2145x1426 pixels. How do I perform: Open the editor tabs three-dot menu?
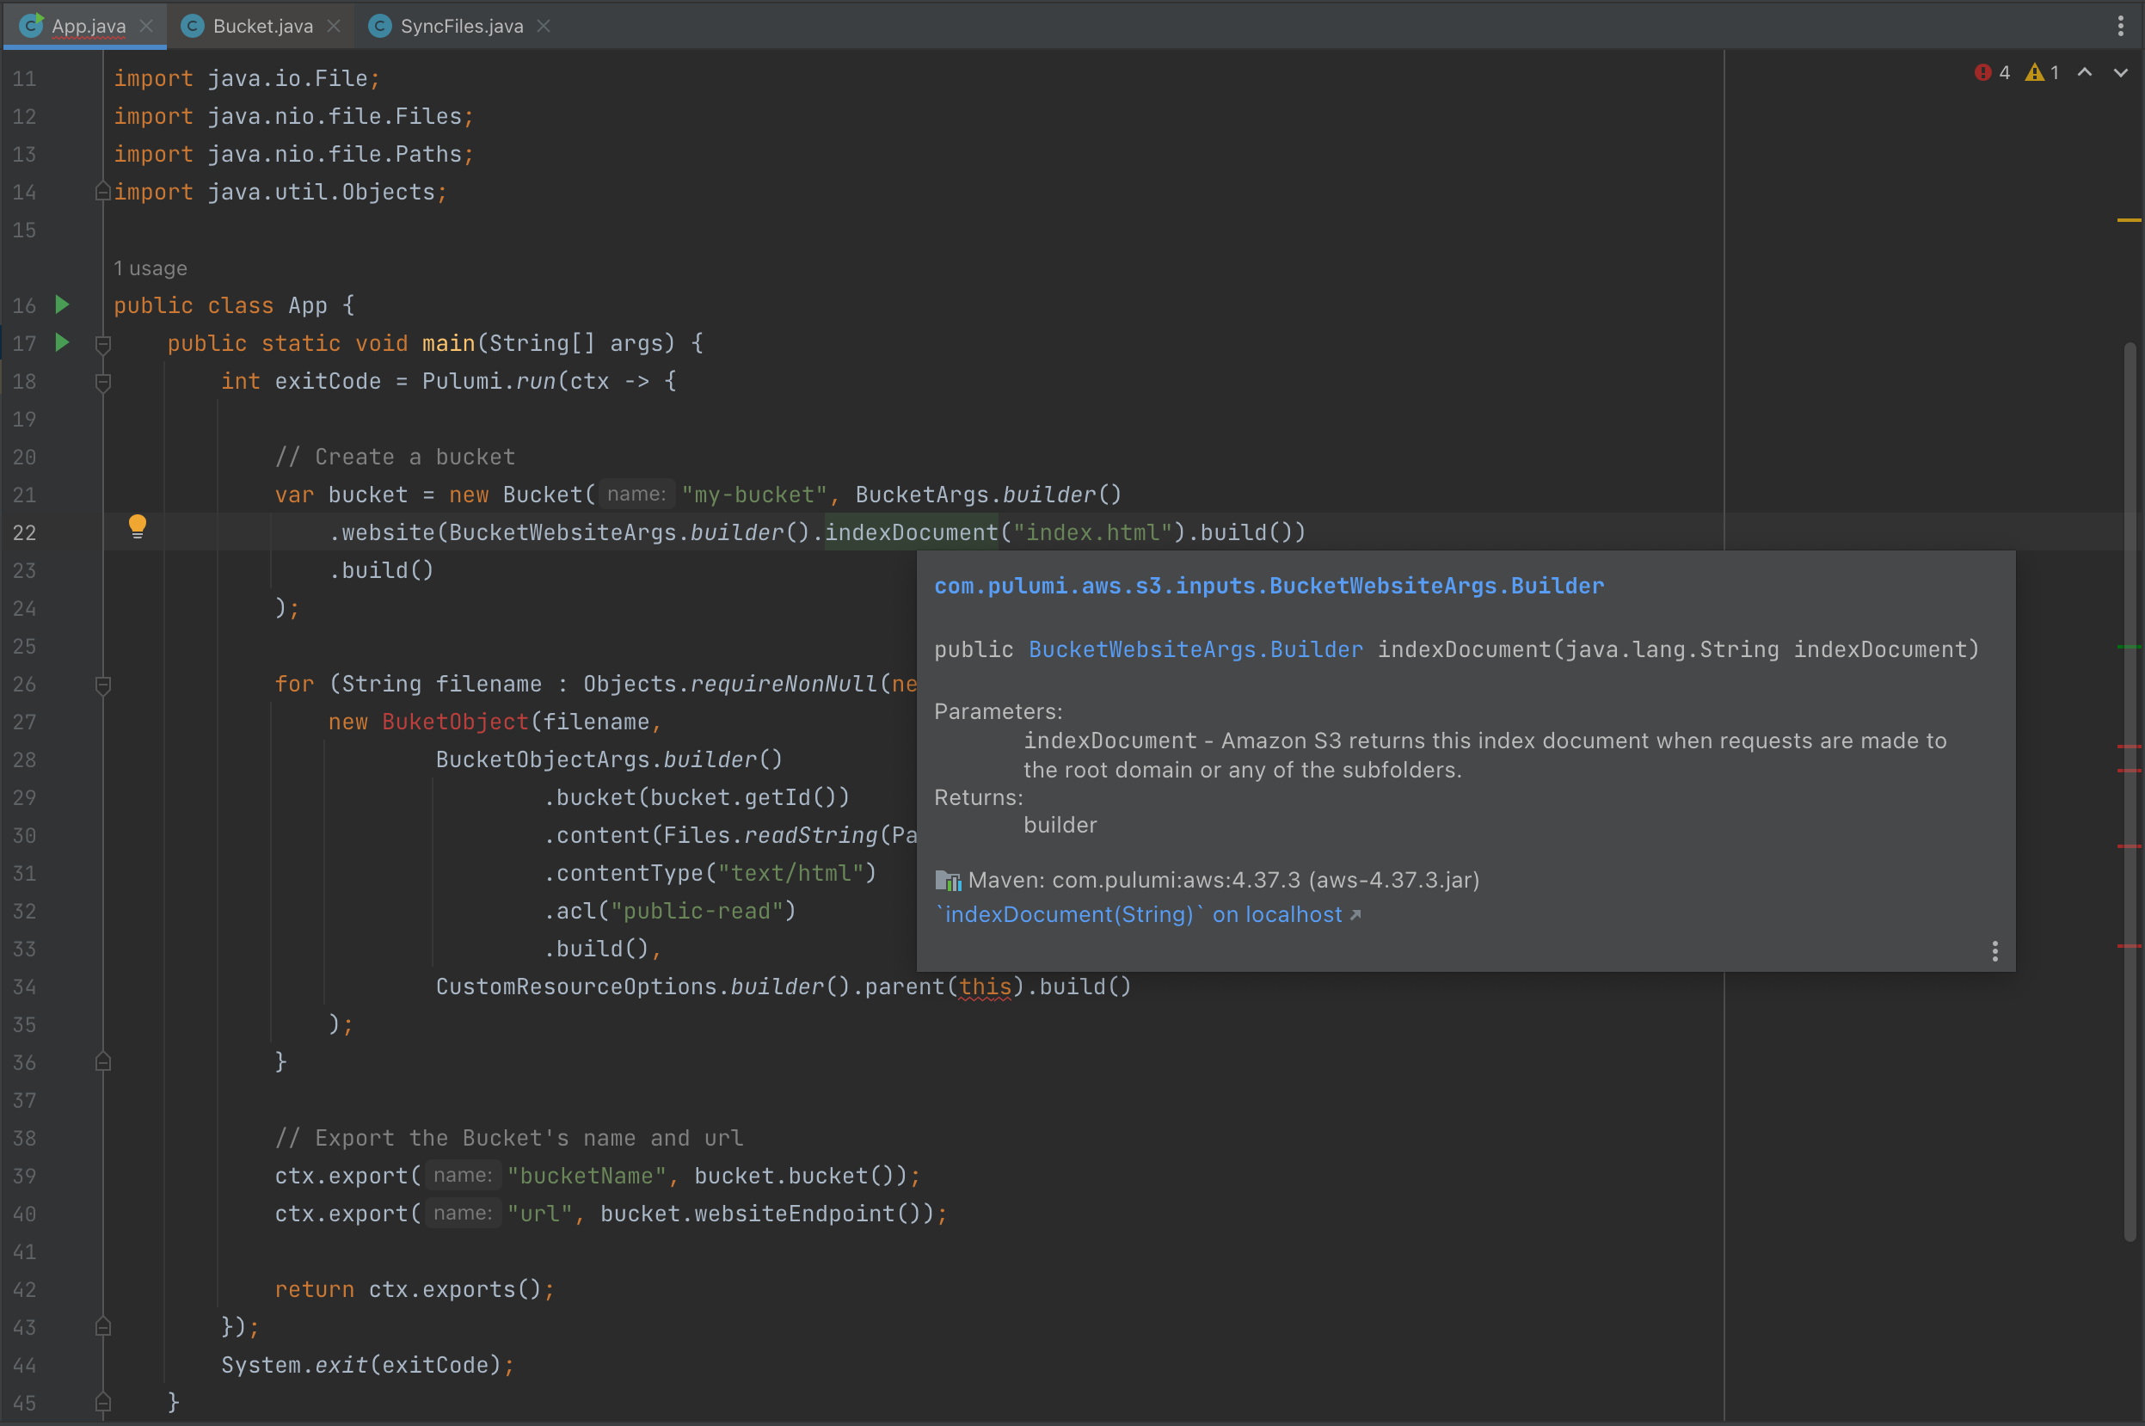click(x=2119, y=26)
